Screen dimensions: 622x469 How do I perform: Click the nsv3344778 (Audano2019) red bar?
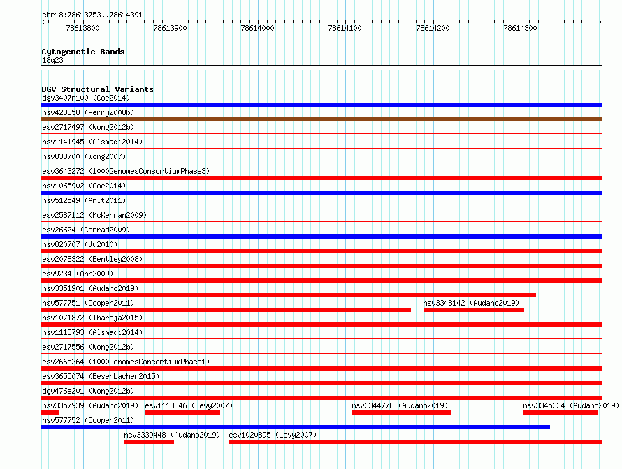coord(401,412)
